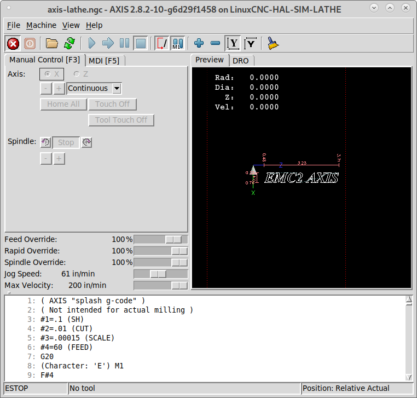417x398 pixels.
Task: Zoom out with the minus icon
Action: coord(215,43)
